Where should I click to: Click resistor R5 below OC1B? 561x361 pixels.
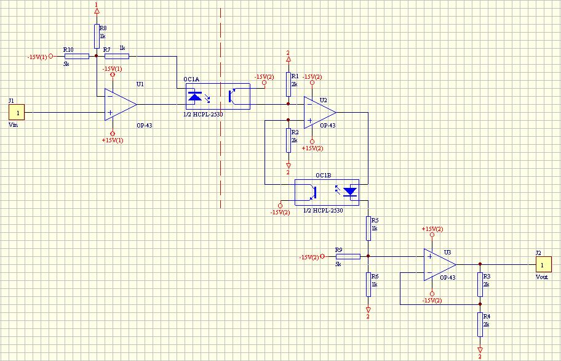click(368, 228)
